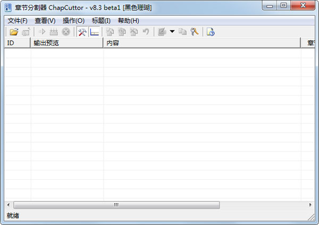
Task: Toggle the blue grid layout icon
Action: coord(95,32)
